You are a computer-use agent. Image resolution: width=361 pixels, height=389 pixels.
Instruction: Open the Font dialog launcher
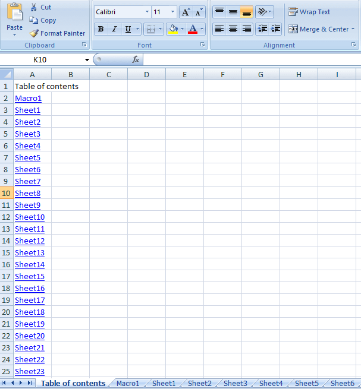[x=203, y=45]
